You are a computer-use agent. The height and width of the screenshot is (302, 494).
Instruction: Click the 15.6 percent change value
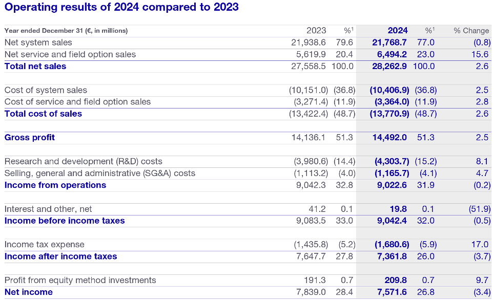[482, 54]
